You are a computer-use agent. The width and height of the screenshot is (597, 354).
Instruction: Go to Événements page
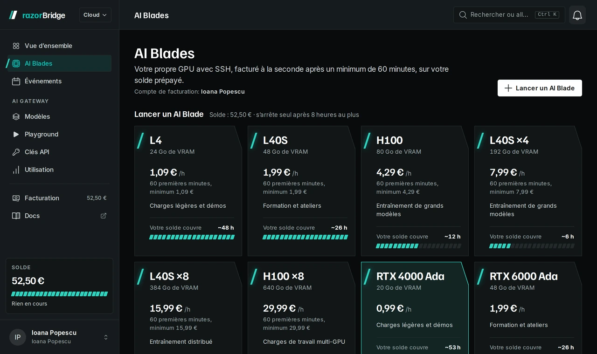(59, 81)
